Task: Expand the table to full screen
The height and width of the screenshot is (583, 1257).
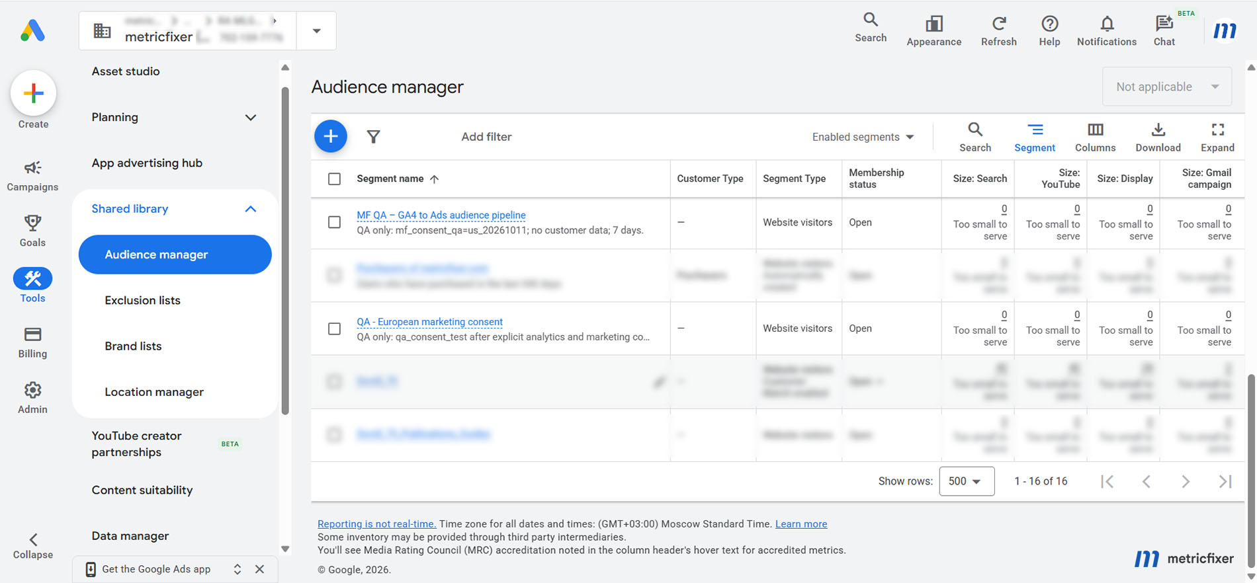Action: click(1217, 137)
